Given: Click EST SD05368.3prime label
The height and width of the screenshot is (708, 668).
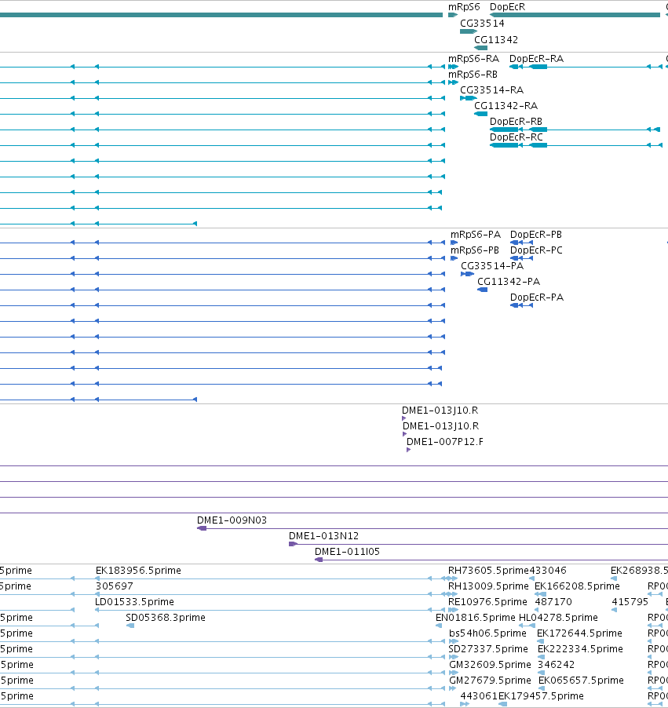Looking at the screenshot, I should click(x=166, y=617).
